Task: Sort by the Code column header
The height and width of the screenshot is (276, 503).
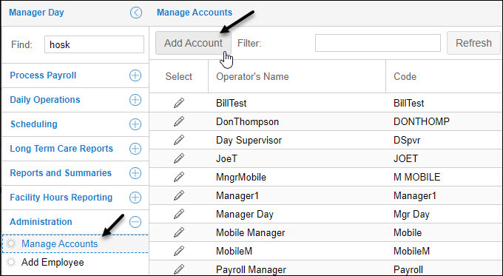Action: coord(405,76)
